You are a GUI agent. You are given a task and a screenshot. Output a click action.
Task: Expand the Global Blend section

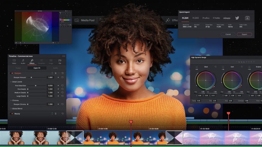(11, 109)
